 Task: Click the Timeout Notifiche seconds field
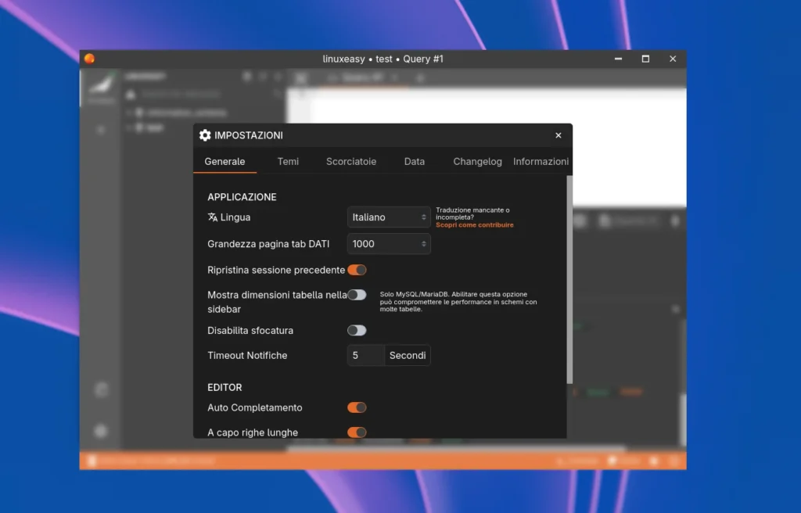pos(366,356)
